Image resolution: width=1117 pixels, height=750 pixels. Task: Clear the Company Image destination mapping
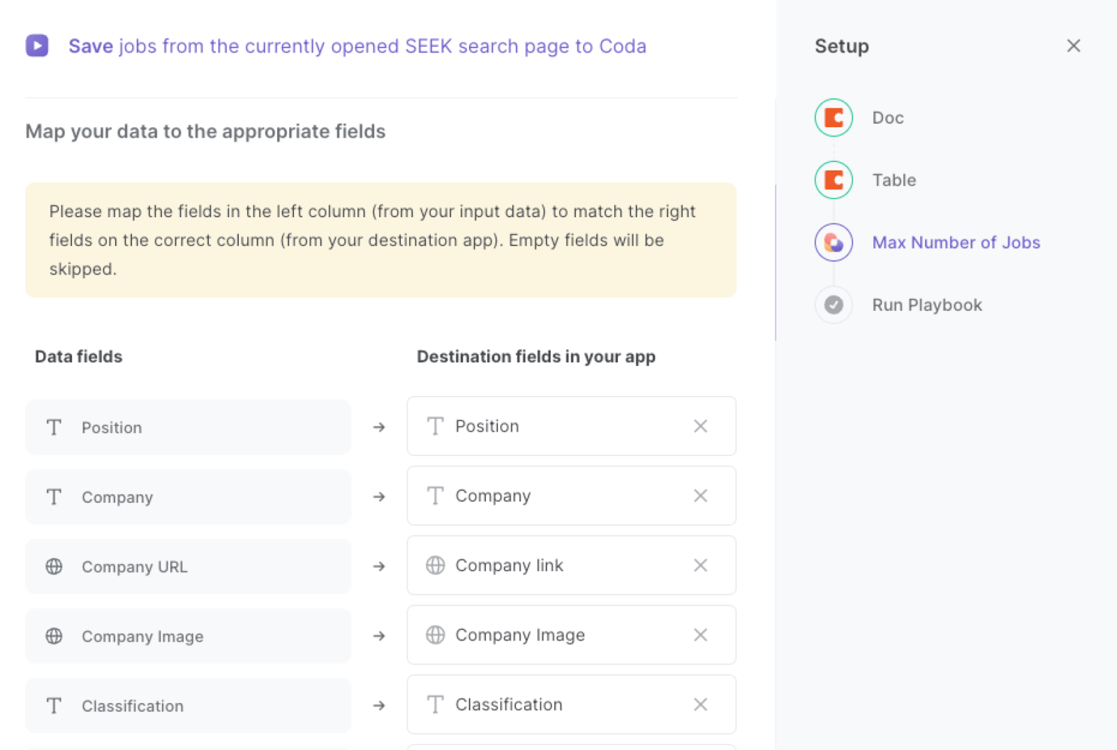(x=700, y=635)
